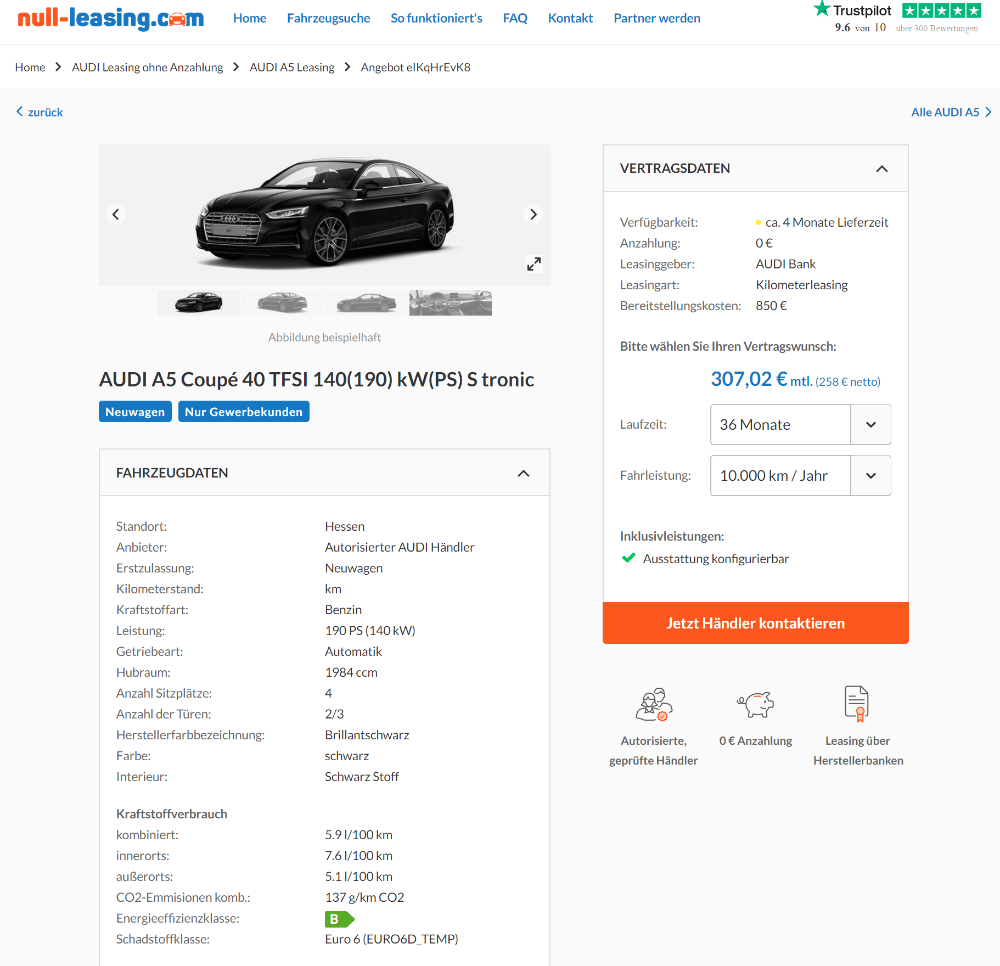
Task: Show the next car image with right arrow
Action: (x=533, y=214)
